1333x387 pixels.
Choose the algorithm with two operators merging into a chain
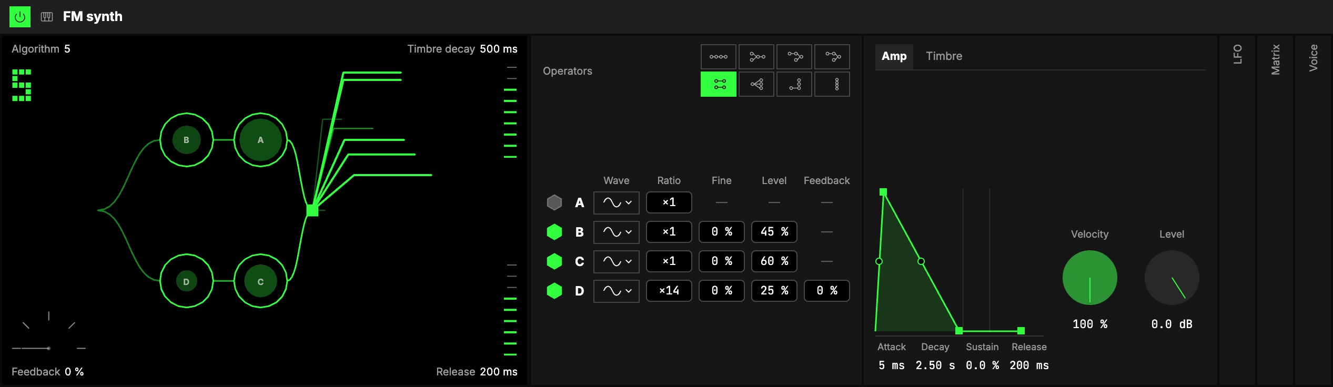click(756, 57)
